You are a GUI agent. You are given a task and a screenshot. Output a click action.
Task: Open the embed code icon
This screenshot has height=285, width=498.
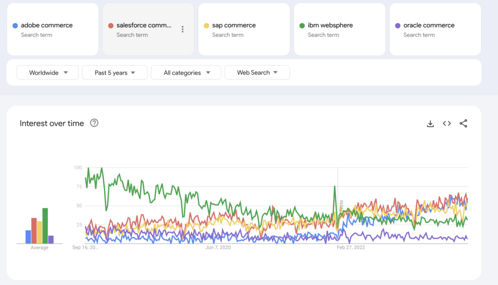click(x=447, y=123)
